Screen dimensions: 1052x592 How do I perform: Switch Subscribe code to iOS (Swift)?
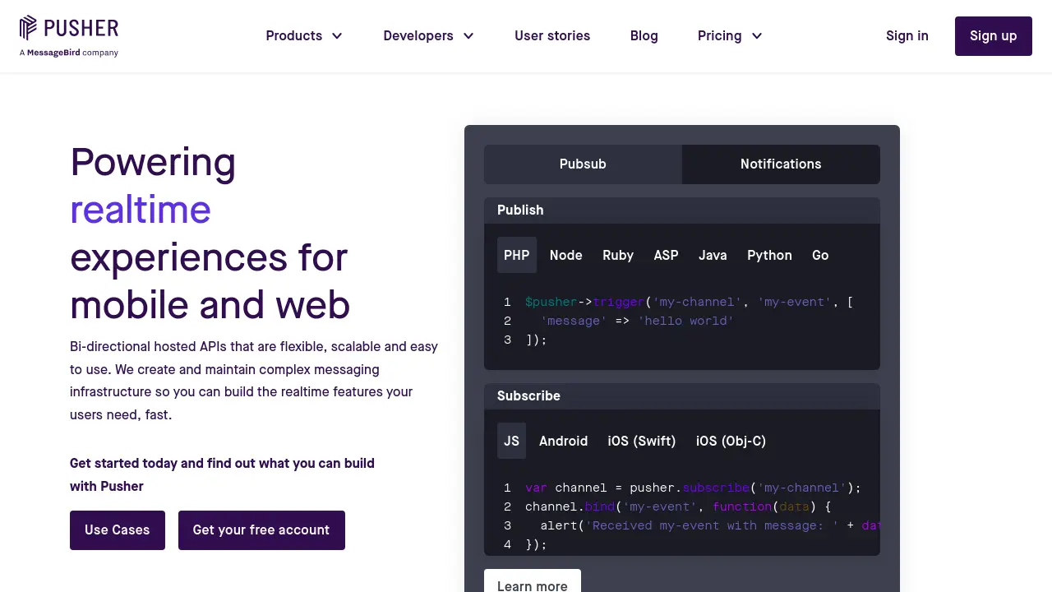tap(642, 441)
